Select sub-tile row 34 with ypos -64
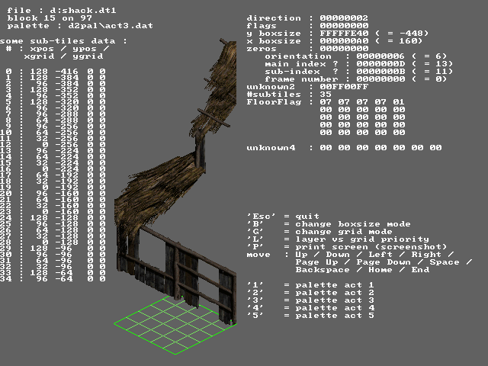The height and width of the screenshot is (366, 488). 53,279
